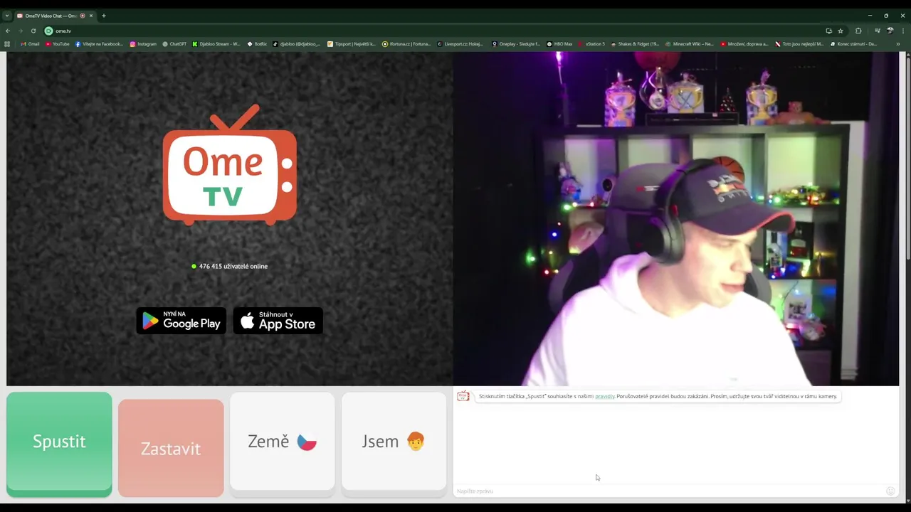Open the media controls toolbar icon
The image size is (911, 512).
coord(878,31)
